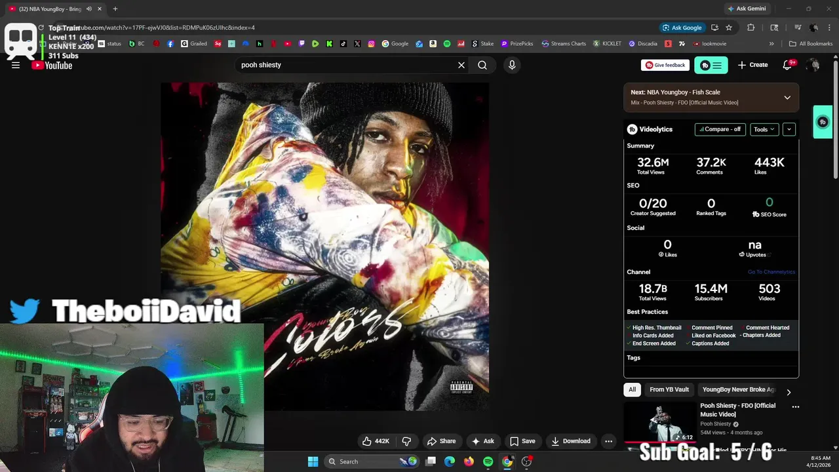Open the Spotify bookmark in the bookmarks bar
Image resolution: width=839 pixels, height=472 pixels.
[x=447, y=44]
